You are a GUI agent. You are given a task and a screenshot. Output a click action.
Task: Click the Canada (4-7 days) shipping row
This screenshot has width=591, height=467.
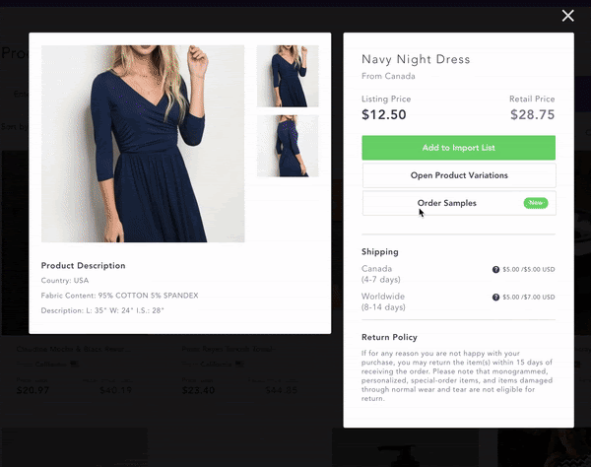click(x=384, y=274)
